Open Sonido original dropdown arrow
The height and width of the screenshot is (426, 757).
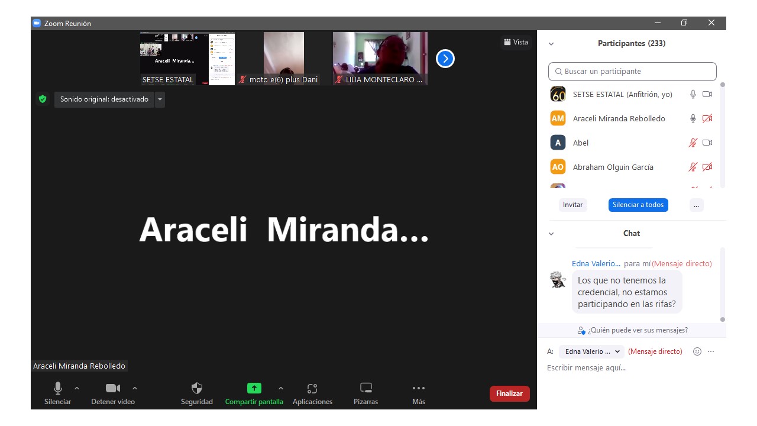coord(160,99)
